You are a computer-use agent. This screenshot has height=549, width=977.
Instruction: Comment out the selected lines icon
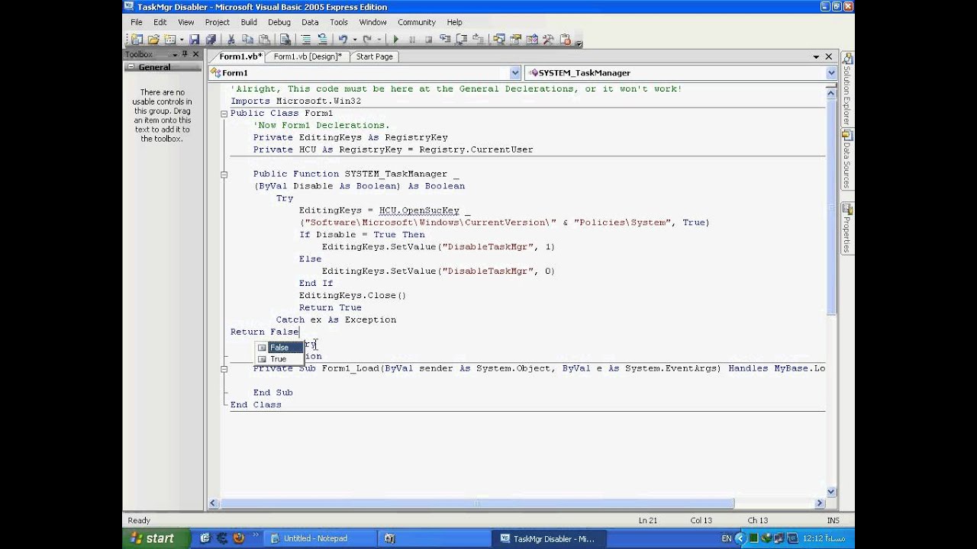(x=305, y=40)
